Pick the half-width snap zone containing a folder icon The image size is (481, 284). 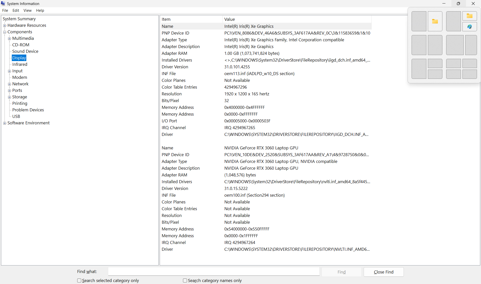pyautogui.click(x=435, y=21)
